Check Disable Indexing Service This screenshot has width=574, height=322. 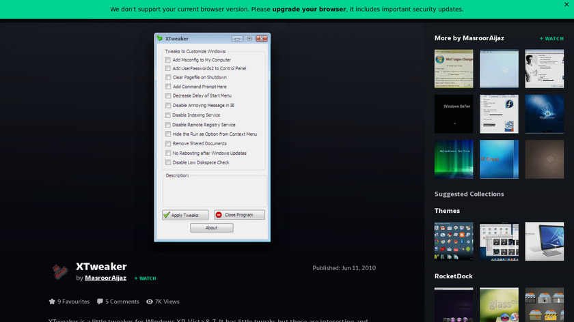click(x=167, y=115)
